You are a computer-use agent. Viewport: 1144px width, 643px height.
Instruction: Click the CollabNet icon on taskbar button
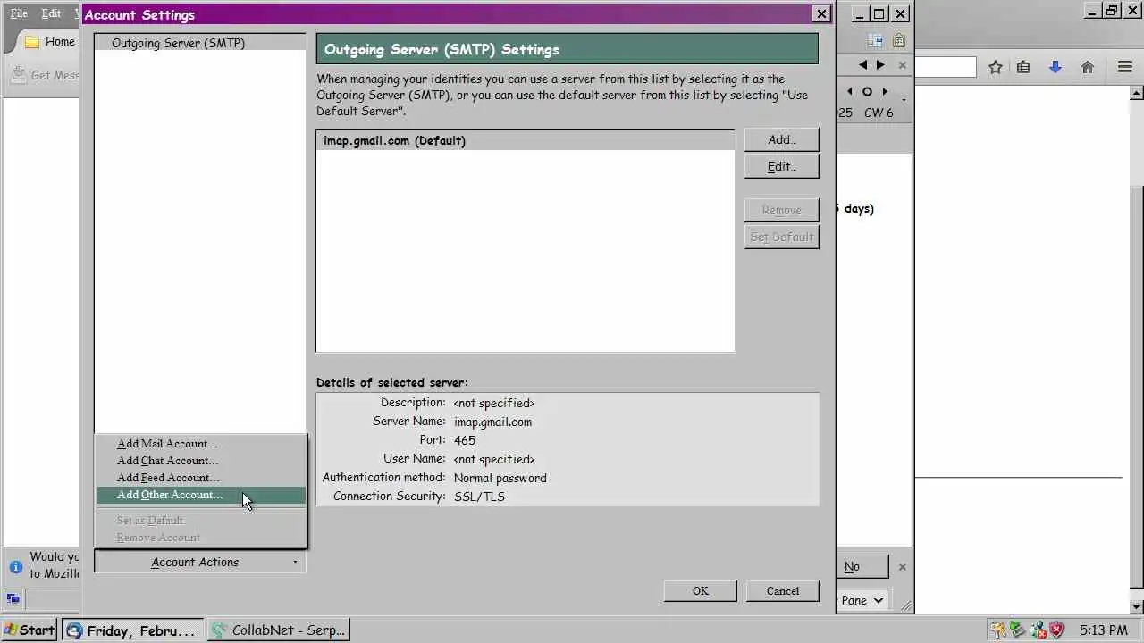pyautogui.click(x=220, y=630)
